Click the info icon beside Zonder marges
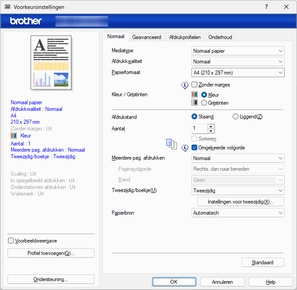297x290 pixels. click(185, 85)
